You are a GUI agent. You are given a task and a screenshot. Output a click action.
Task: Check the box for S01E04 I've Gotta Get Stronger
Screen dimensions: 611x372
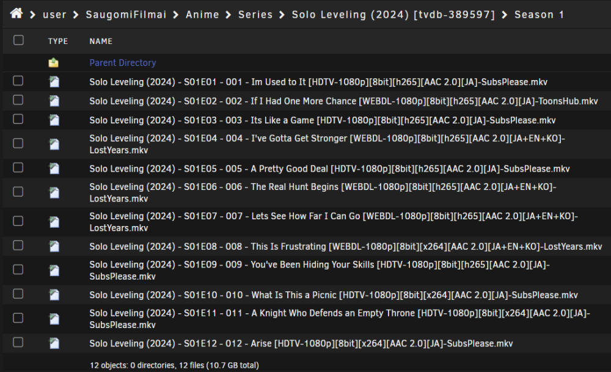click(x=18, y=144)
